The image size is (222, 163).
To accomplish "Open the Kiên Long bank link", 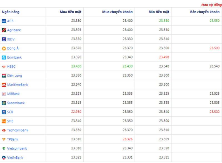I will (x=14, y=76).
